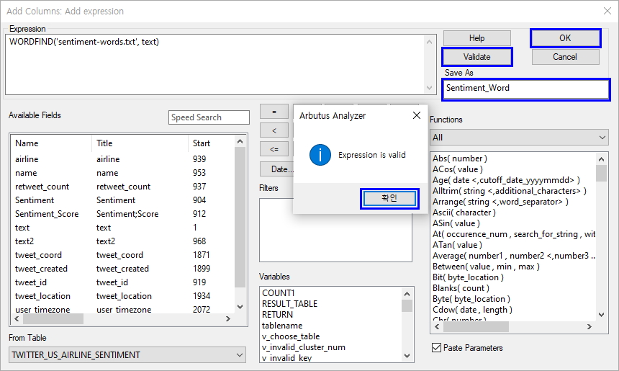Viewport: 619px width, 371px height.
Task: Select the tweet_coord field row
Action: [x=122, y=255]
